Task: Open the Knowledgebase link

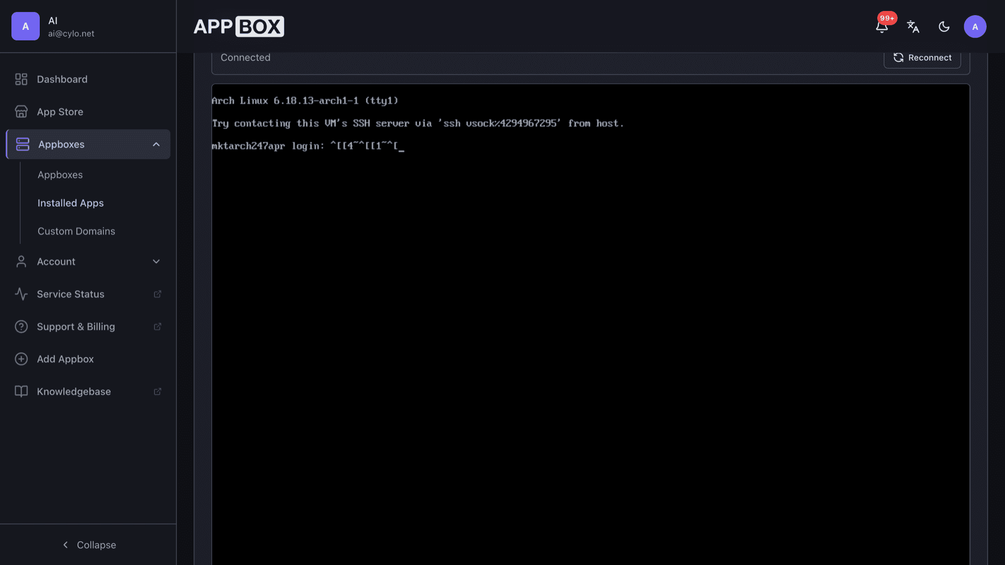Action: tap(88, 391)
